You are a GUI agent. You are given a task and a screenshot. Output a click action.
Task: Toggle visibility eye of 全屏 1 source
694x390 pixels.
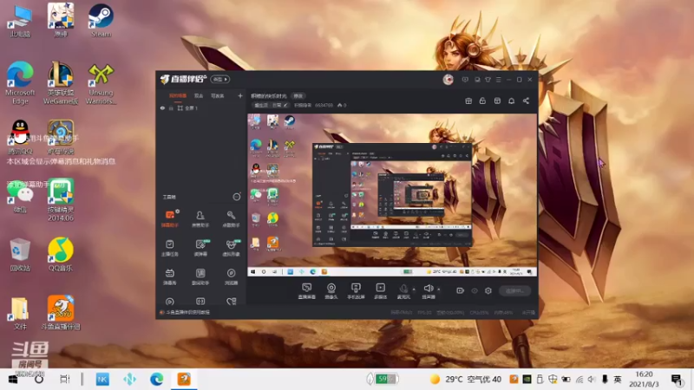pos(162,107)
